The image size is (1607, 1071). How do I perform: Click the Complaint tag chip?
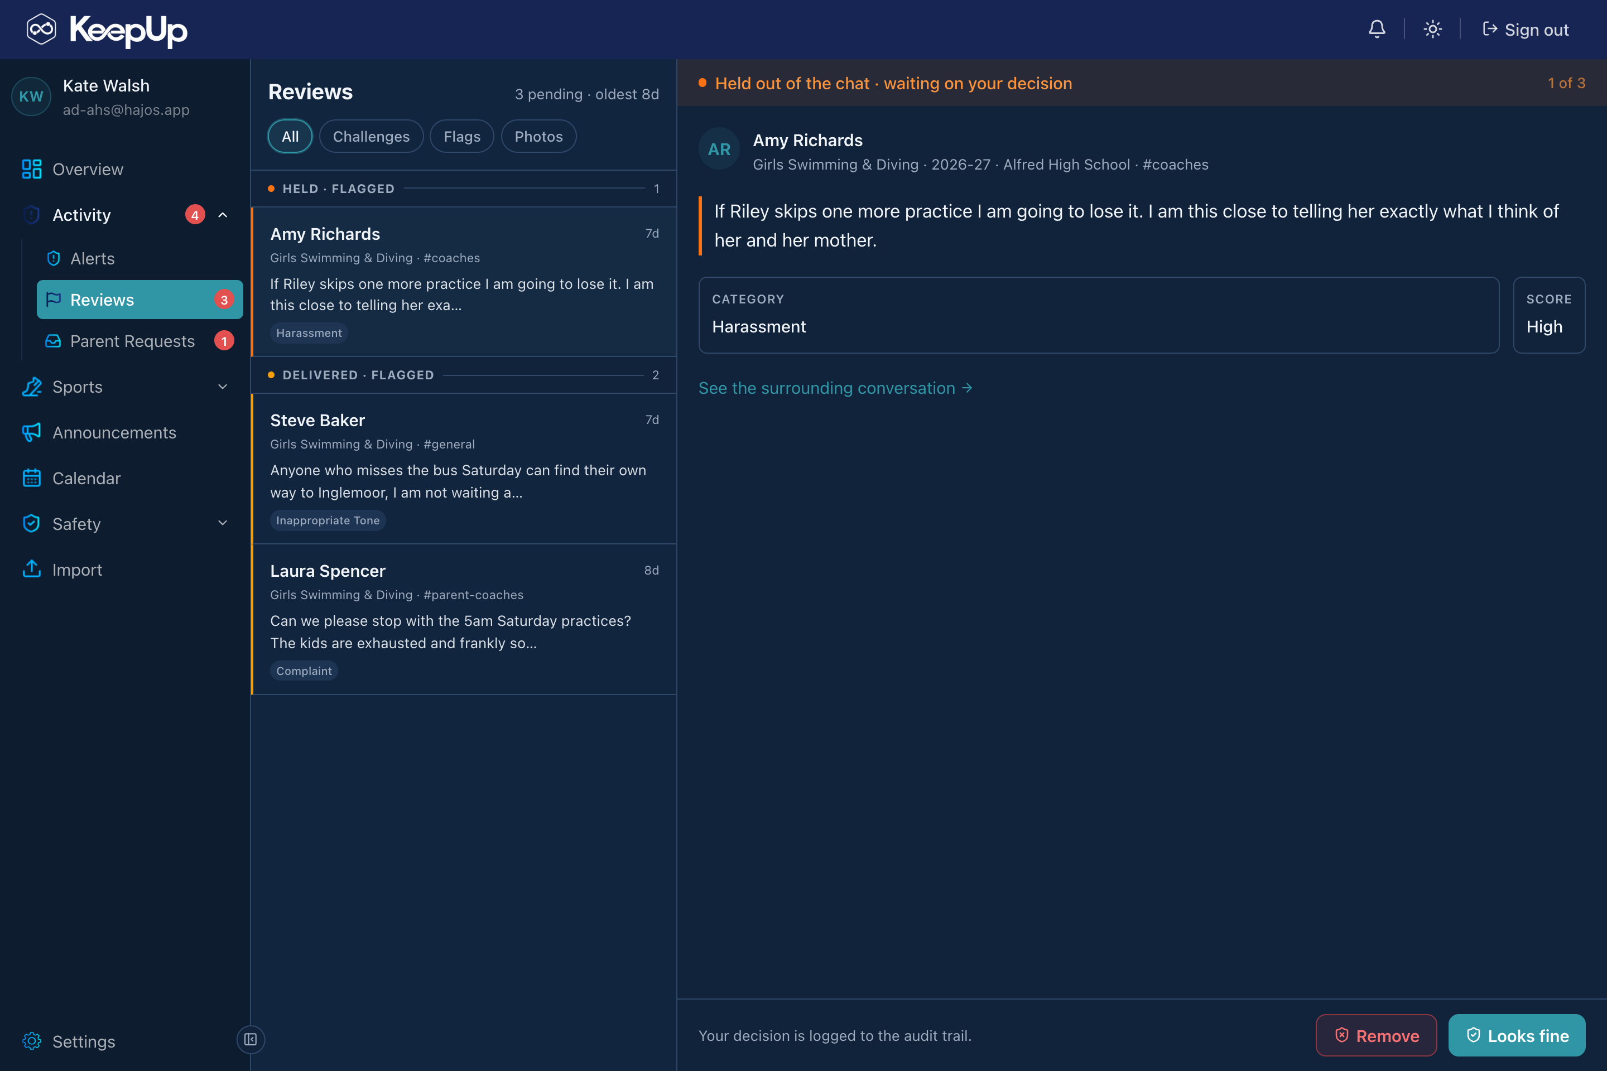[304, 670]
